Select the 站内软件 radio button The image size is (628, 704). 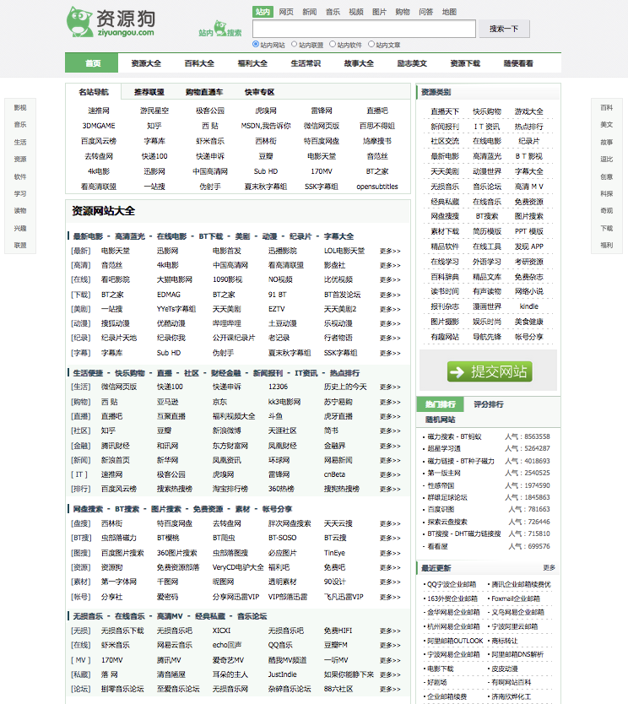pyautogui.click(x=333, y=44)
